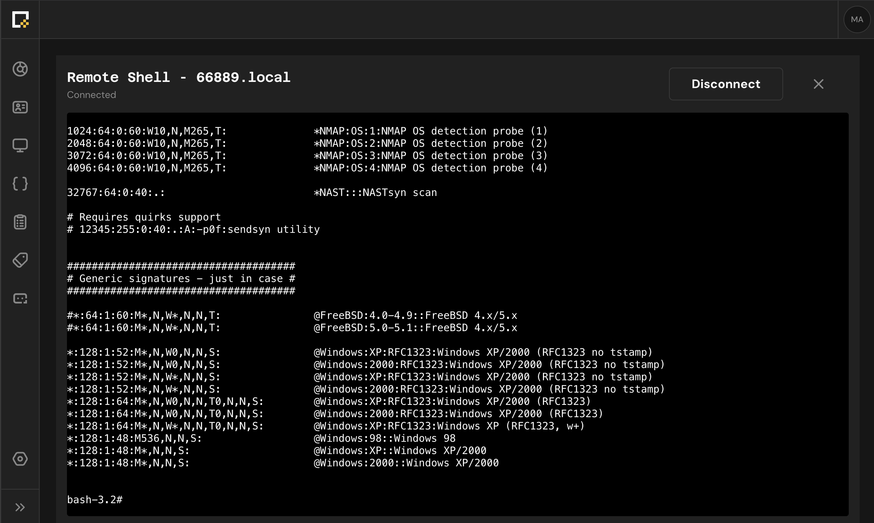
Task: Click the Disconnect button
Action: pos(726,84)
